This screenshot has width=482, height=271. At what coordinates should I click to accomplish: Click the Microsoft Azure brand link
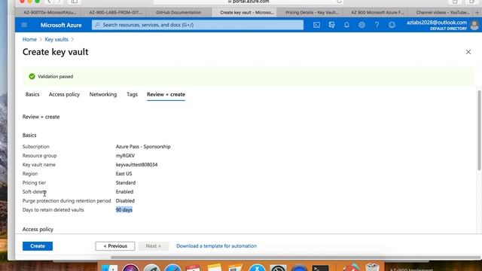pyautogui.click(x=61, y=25)
